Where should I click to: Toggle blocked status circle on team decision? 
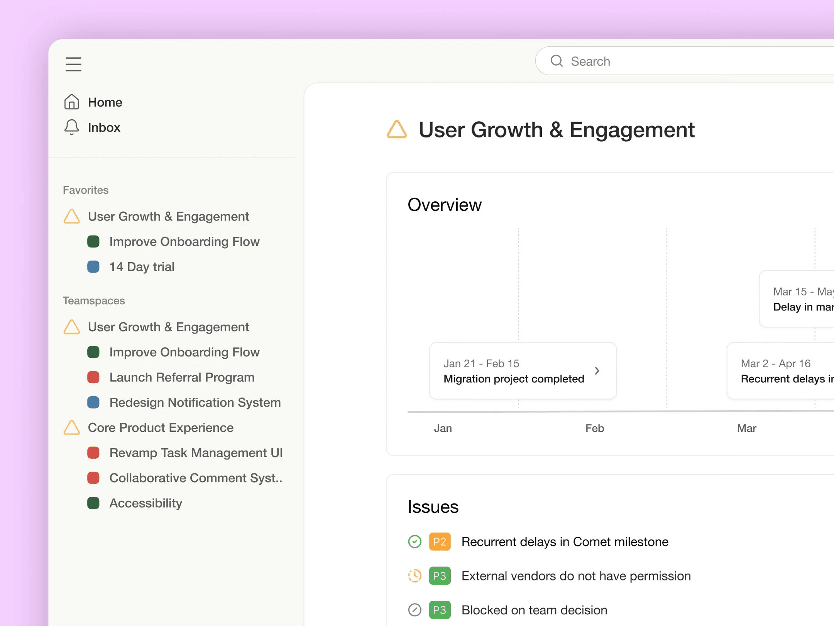click(x=414, y=610)
